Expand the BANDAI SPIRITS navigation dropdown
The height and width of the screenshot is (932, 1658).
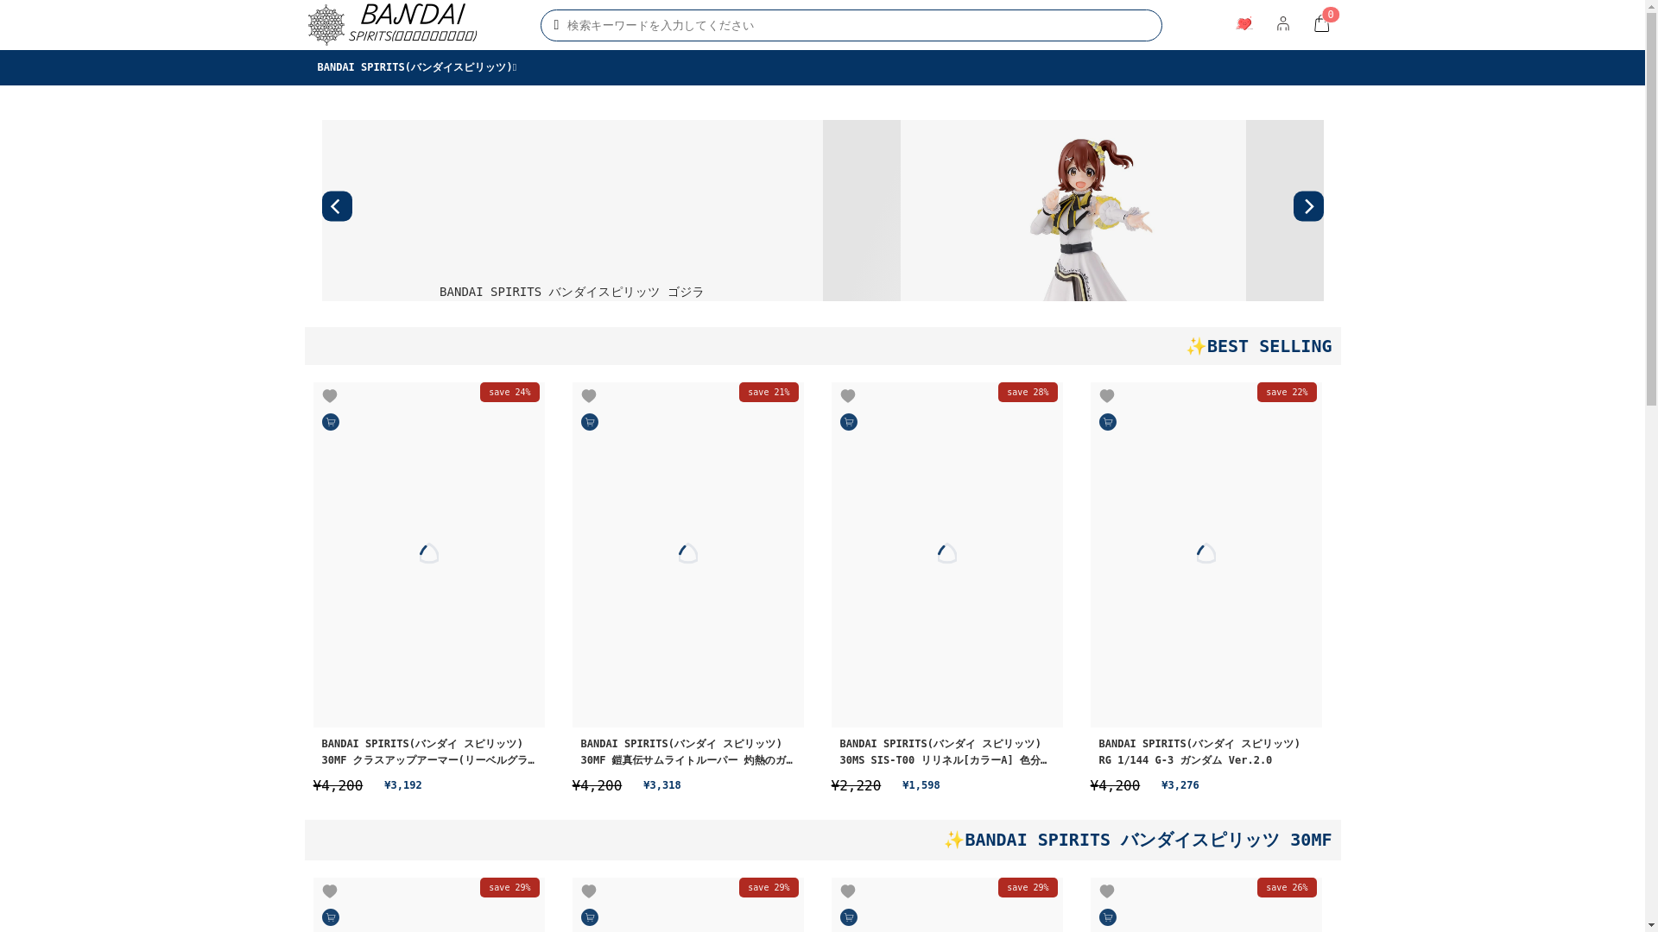click(x=416, y=67)
